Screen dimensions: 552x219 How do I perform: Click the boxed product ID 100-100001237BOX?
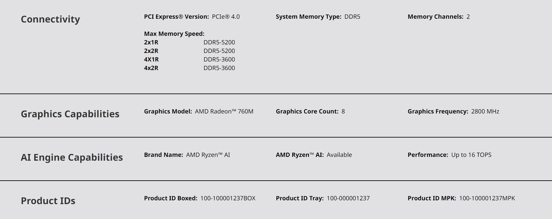click(228, 198)
